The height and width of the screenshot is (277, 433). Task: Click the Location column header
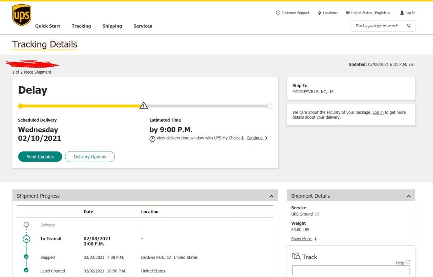point(150,212)
